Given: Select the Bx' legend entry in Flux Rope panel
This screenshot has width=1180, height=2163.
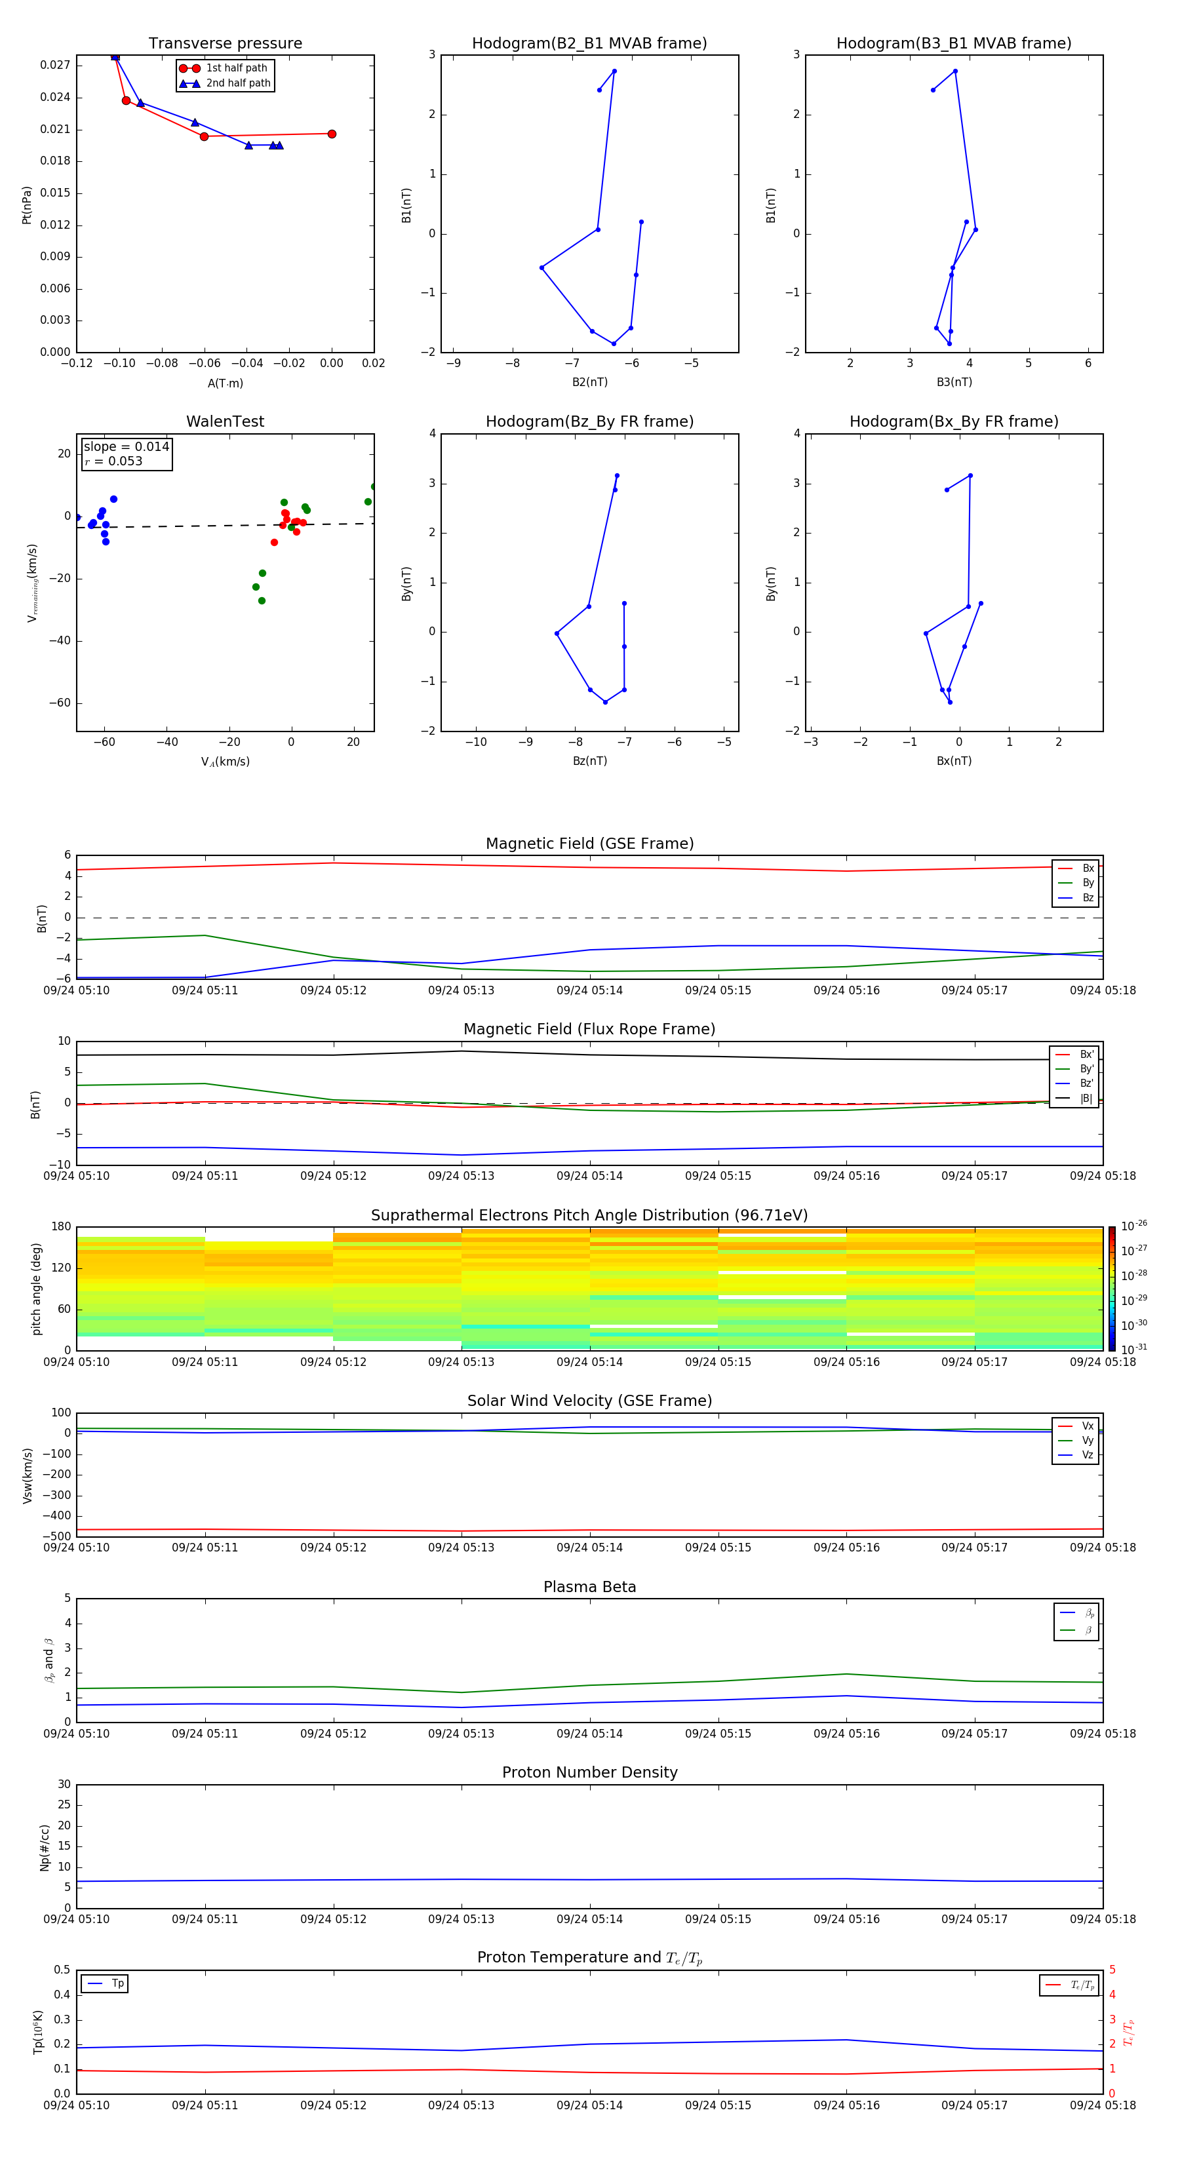Looking at the screenshot, I should 1074,1055.
